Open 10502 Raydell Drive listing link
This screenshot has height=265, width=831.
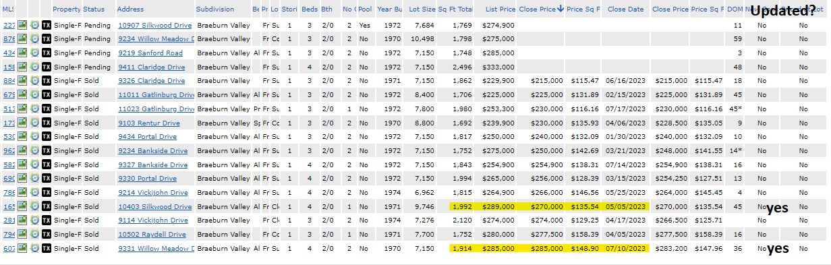coord(152,235)
